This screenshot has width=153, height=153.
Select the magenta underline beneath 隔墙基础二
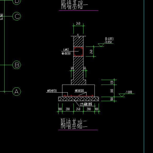[78, 130]
